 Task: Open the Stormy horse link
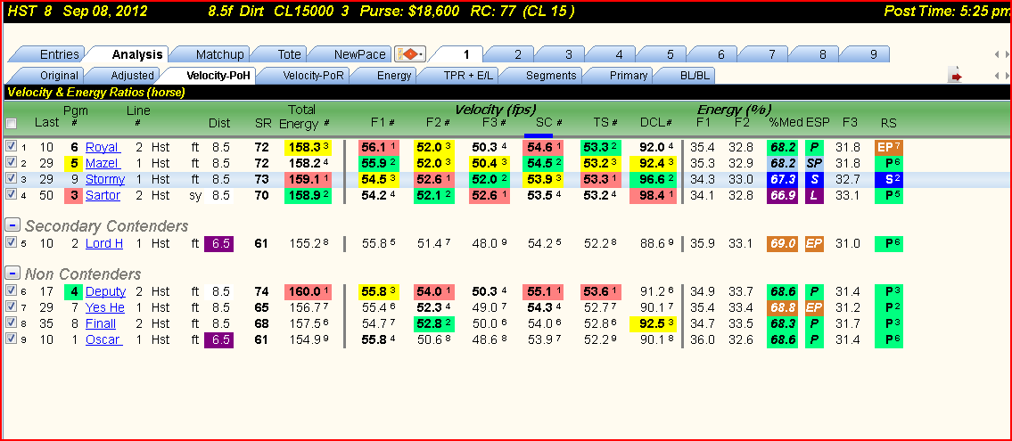tap(105, 179)
